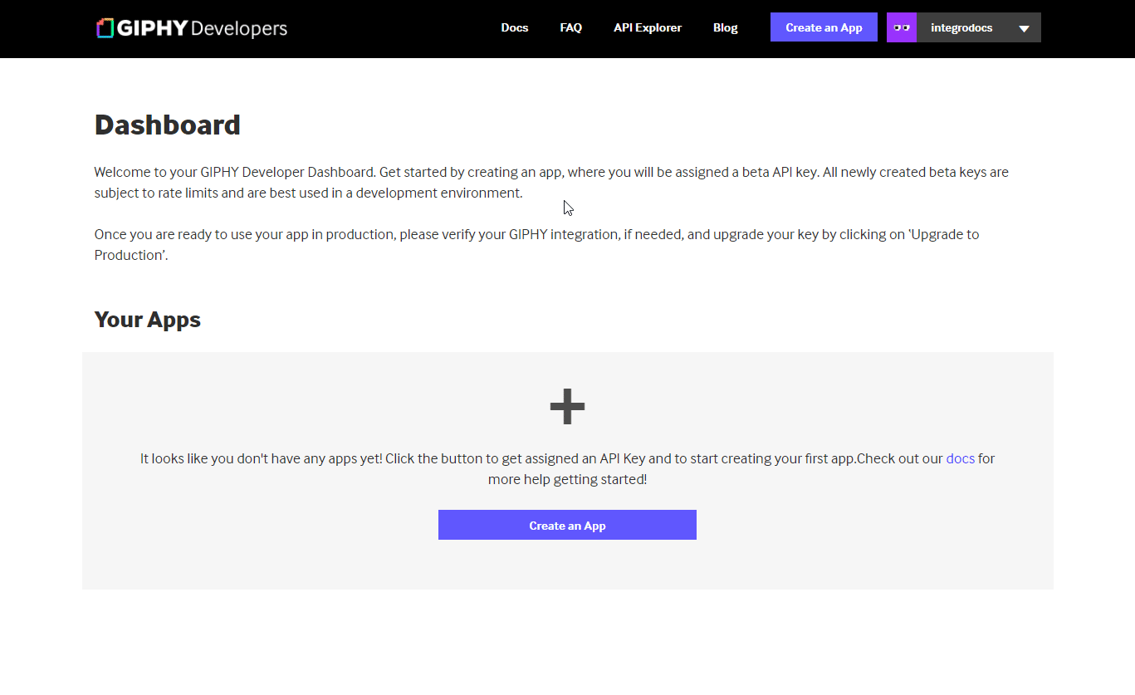Click Create an App in the header
1135x695 pixels.
824,27
